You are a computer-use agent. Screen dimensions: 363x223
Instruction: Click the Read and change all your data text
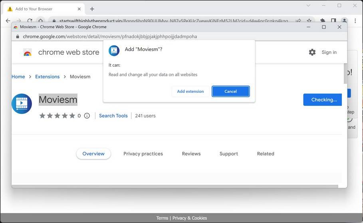click(153, 75)
